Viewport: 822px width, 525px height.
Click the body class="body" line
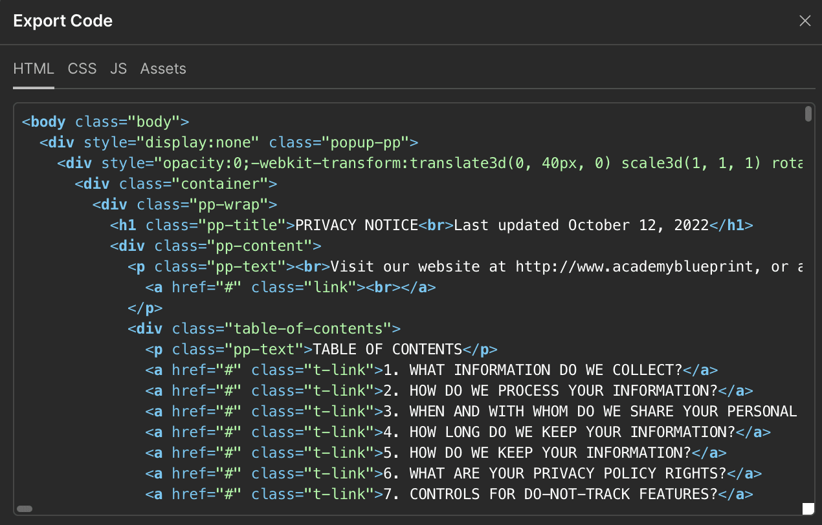point(106,122)
